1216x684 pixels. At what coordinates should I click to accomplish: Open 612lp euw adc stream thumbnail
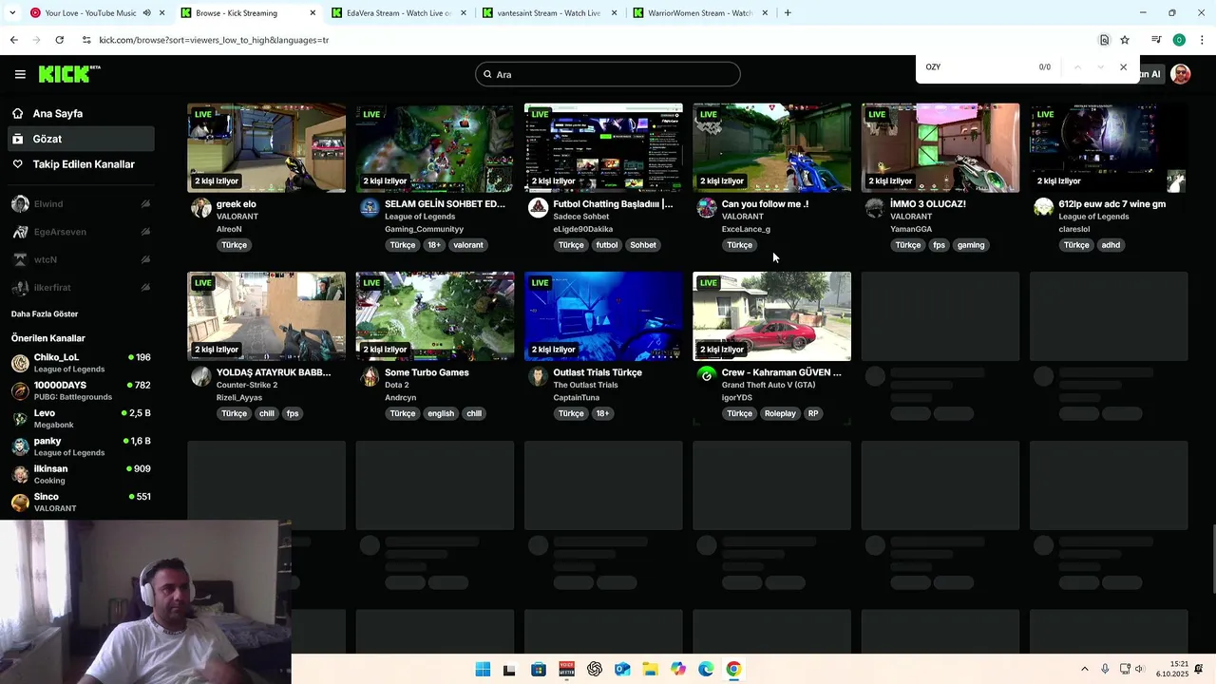1109,147
